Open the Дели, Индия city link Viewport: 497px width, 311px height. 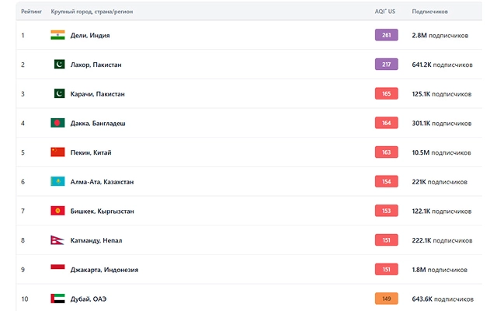pyautogui.click(x=90, y=35)
